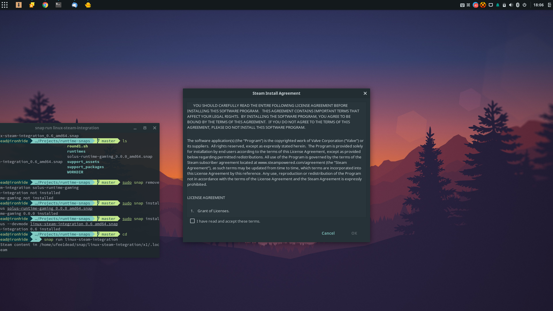553x311 pixels.
Task: Show notifications via the bell icon
Action: click(498, 5)
